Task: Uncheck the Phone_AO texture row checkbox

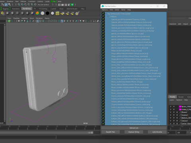Action: coord(103,81)
